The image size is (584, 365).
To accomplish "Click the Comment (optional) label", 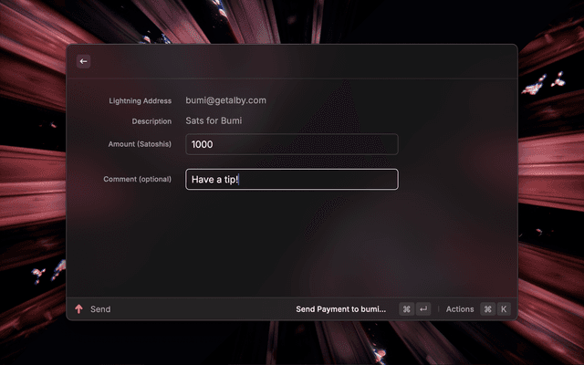I will pyautogui.click(x=137, y=179).
